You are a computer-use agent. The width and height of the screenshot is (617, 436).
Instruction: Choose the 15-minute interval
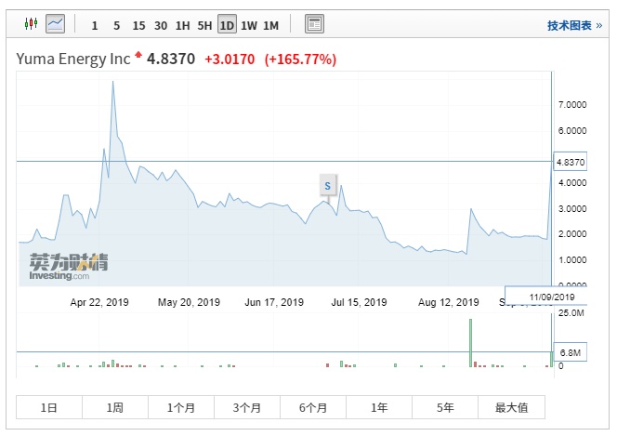(138, 26)
